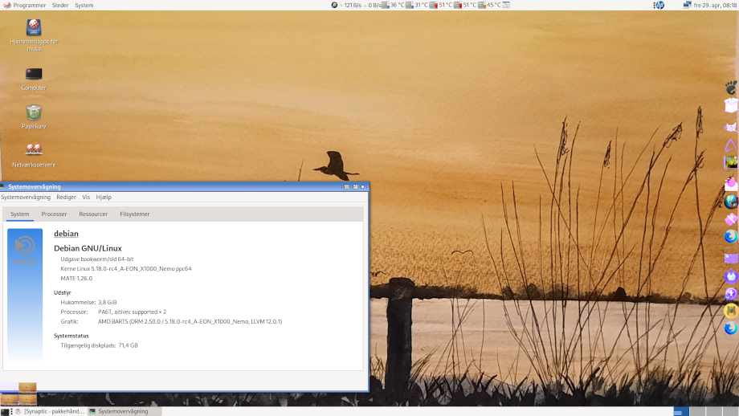Switch to the Processer tab
The width and height of the screenshot is (739, 416).
(x=54, y=214)
